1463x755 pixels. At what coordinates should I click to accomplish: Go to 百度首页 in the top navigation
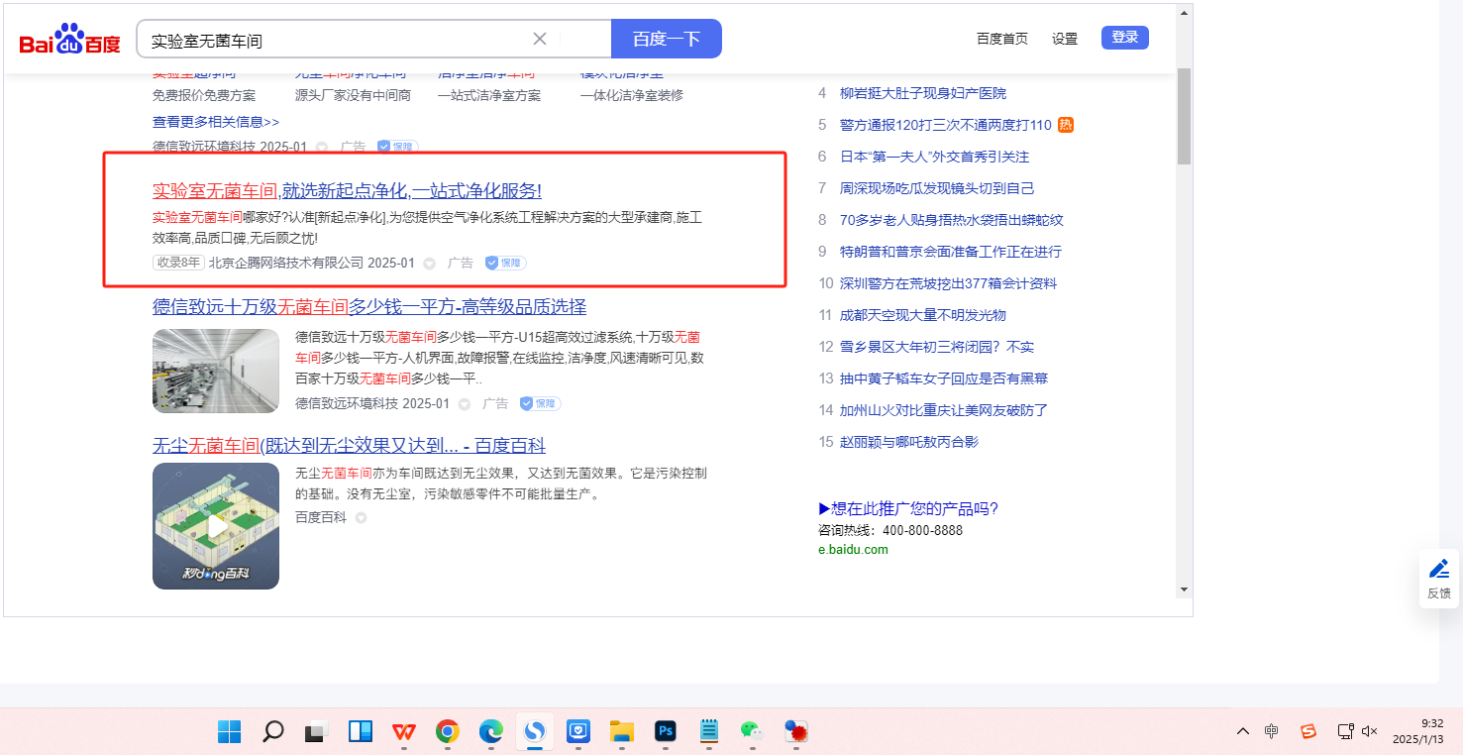pyautogui.click(x=1002, y=39)
